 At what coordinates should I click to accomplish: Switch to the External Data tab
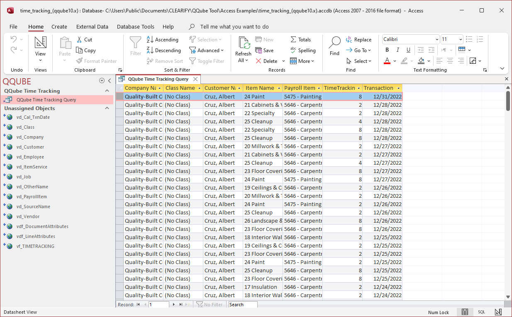(x=92, y=26)
